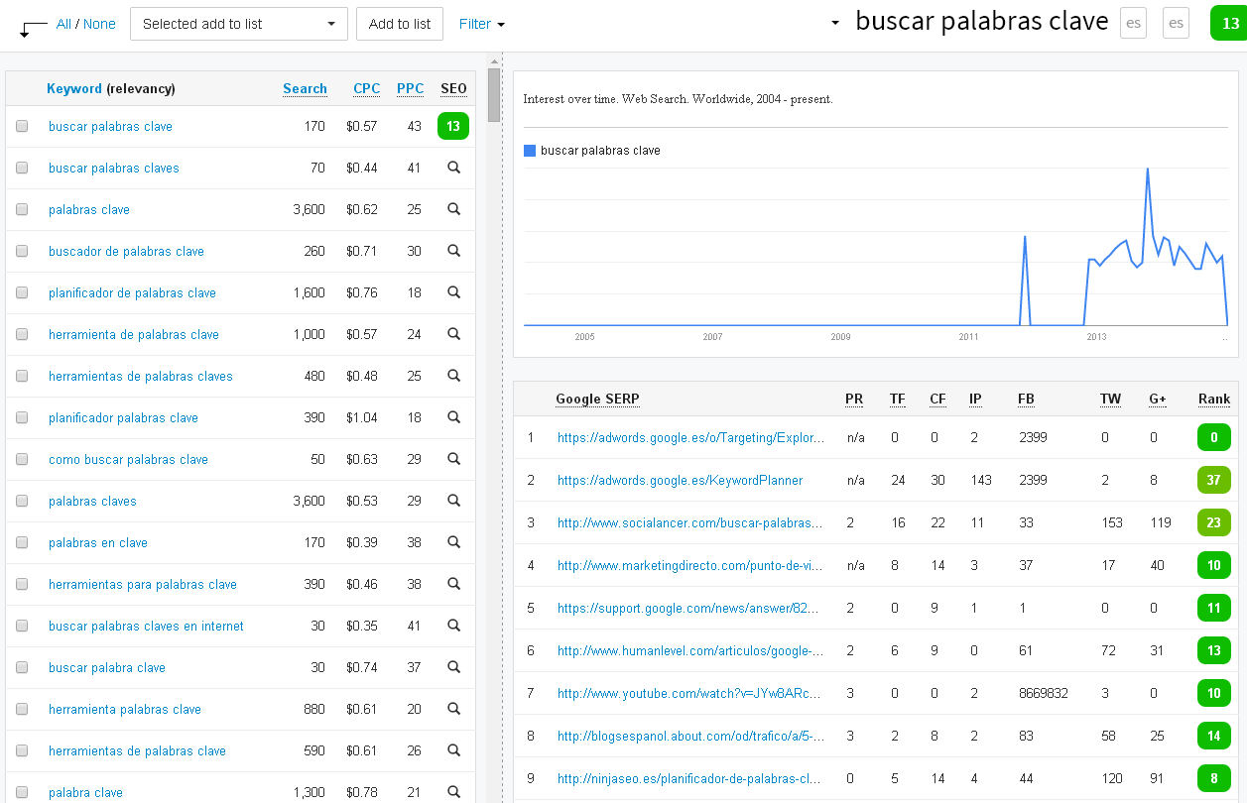Open the dropdown arrow before the keyword title
The height and width of the screenshot is (803, 1247).
coord(835,23)
